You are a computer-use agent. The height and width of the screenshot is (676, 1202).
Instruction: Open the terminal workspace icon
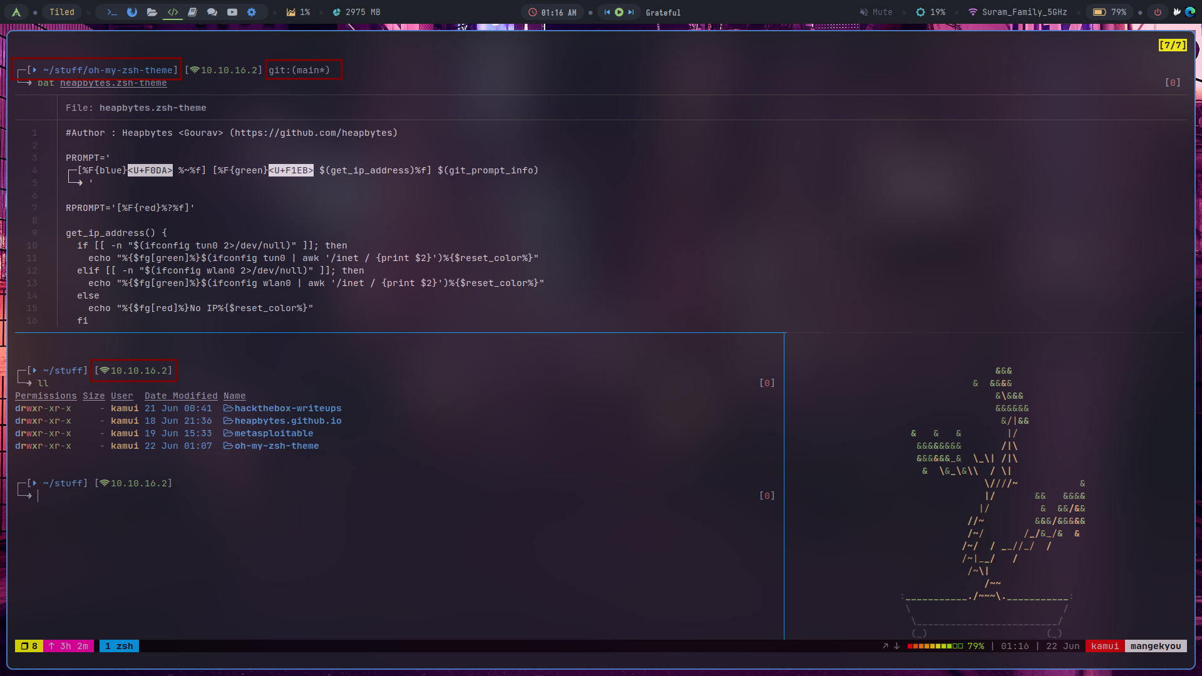[112, 12]
